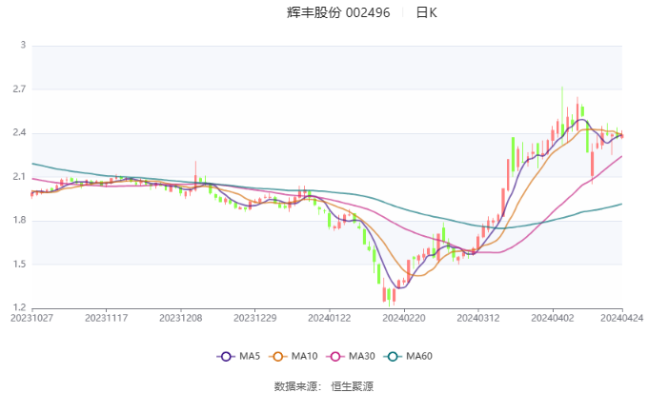Toggle the MA60 teal legend circle

(x=393, y=356)
